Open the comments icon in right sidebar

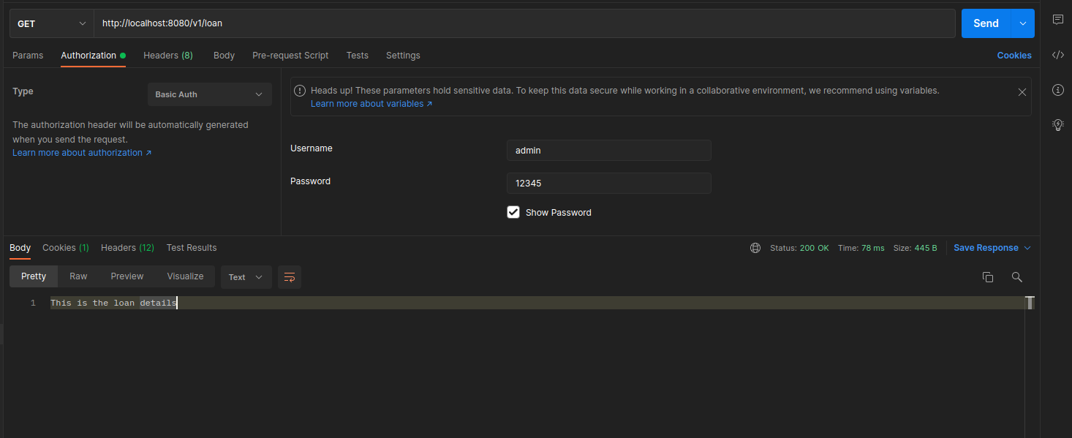point(1057,20)
